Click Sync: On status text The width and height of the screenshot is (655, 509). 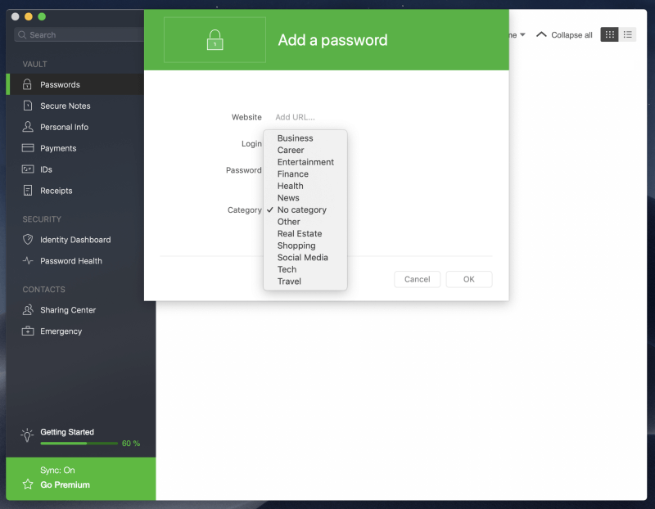click(x=57, y=471)
